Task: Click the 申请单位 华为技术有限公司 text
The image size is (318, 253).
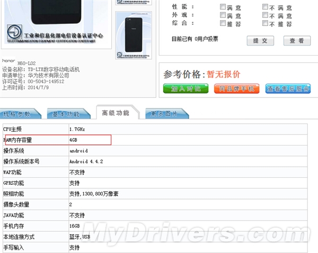Action: point(36,75)
